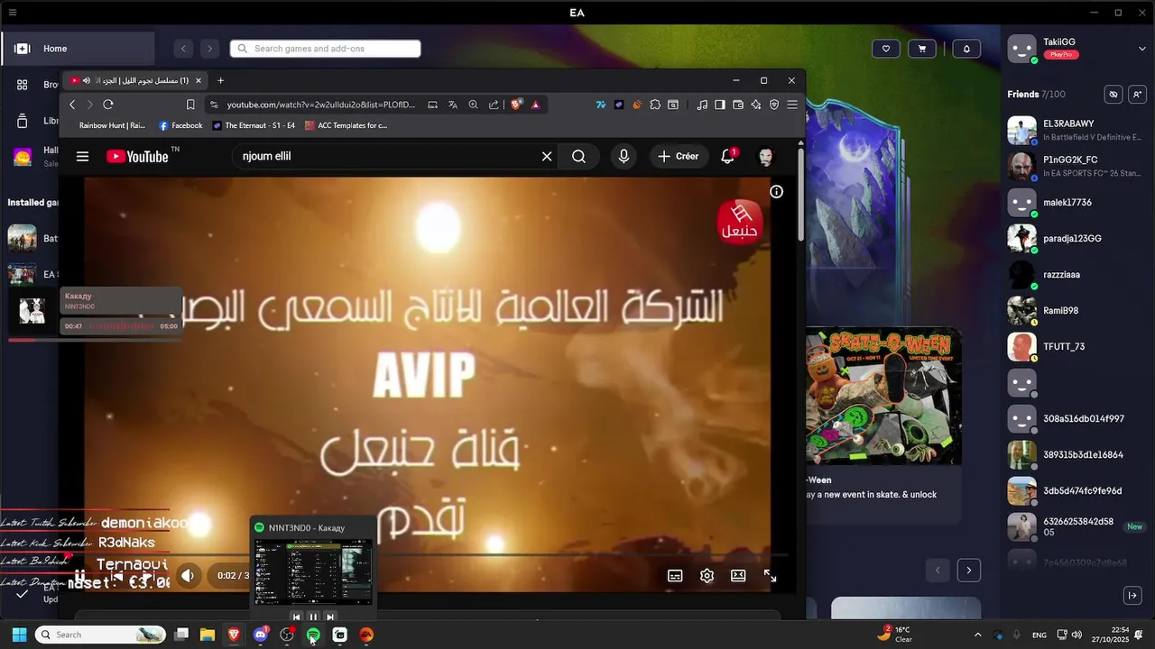Select friend razzziaaa
The width and height of the screenshot is (1155, 649).
(x=1076, y=274)
